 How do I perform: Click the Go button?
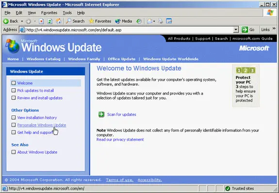click(x=248, y=30)
